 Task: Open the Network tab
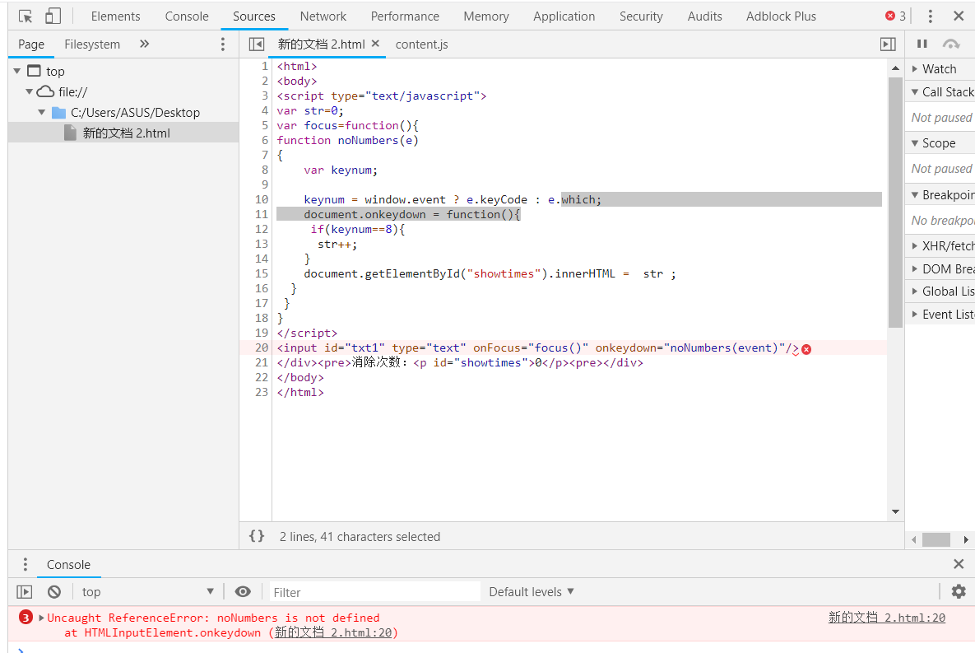click(323, 16)
